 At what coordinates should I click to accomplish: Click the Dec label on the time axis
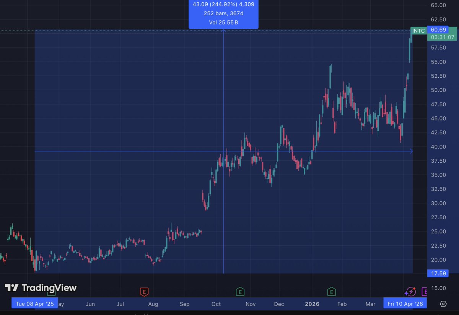279,304
